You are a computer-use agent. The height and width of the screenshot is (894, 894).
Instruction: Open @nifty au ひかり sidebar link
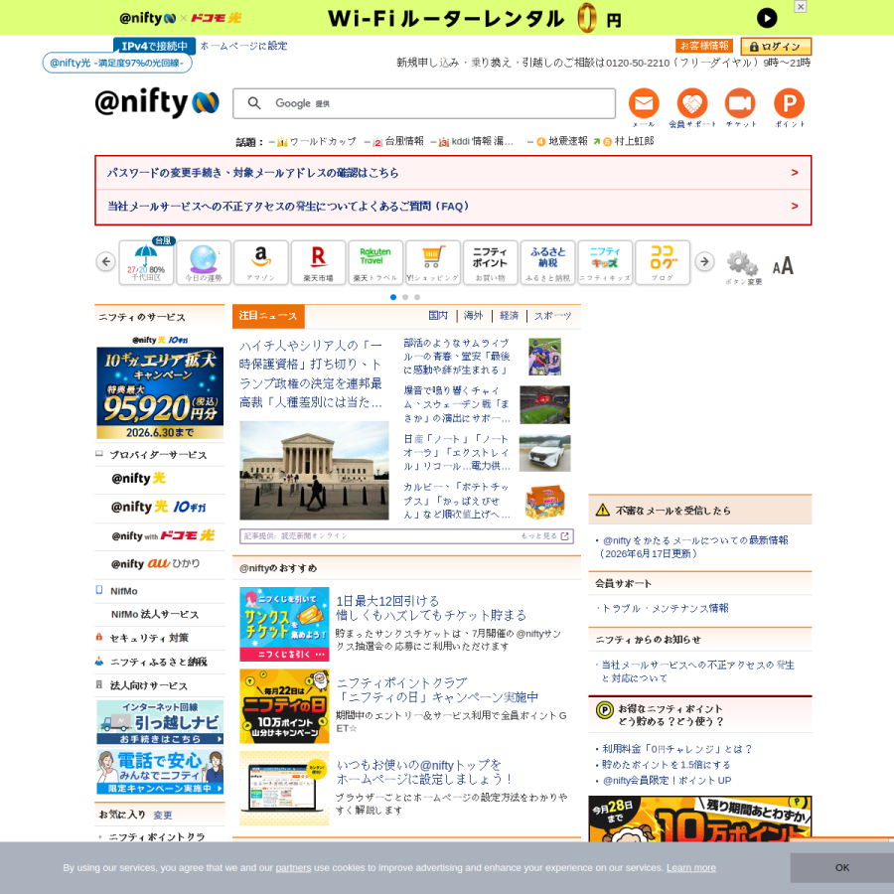point(156,564)
